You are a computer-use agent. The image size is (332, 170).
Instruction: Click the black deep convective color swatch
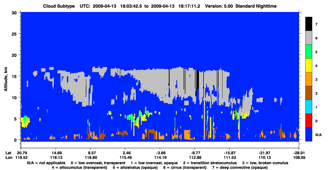pyautogui.click(x=309, y=24)
